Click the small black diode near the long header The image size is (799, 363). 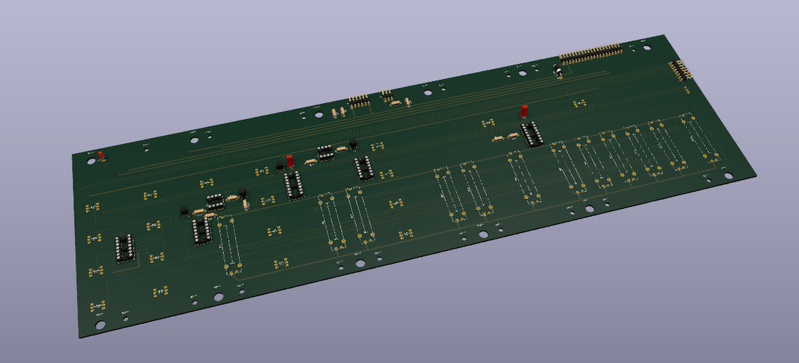[x=558, y=70]
